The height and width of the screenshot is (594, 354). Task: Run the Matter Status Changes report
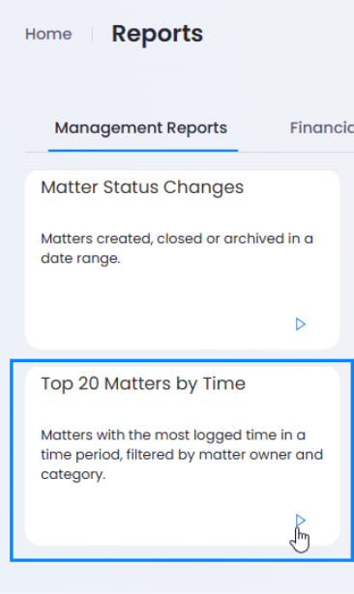coord(300,325)
